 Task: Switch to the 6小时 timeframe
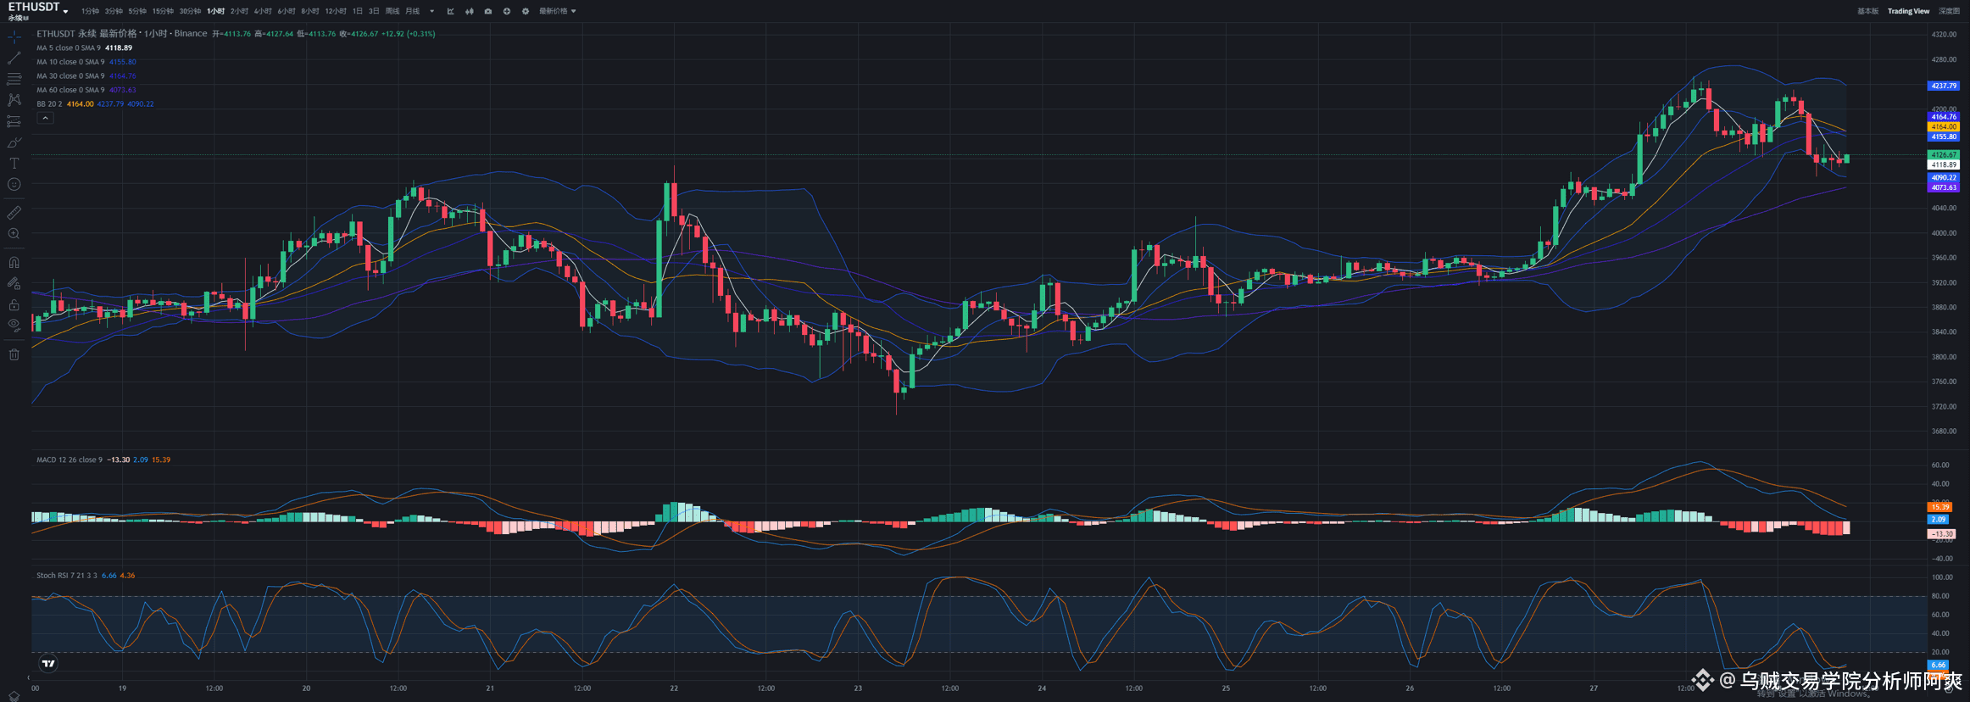[287, 11]
